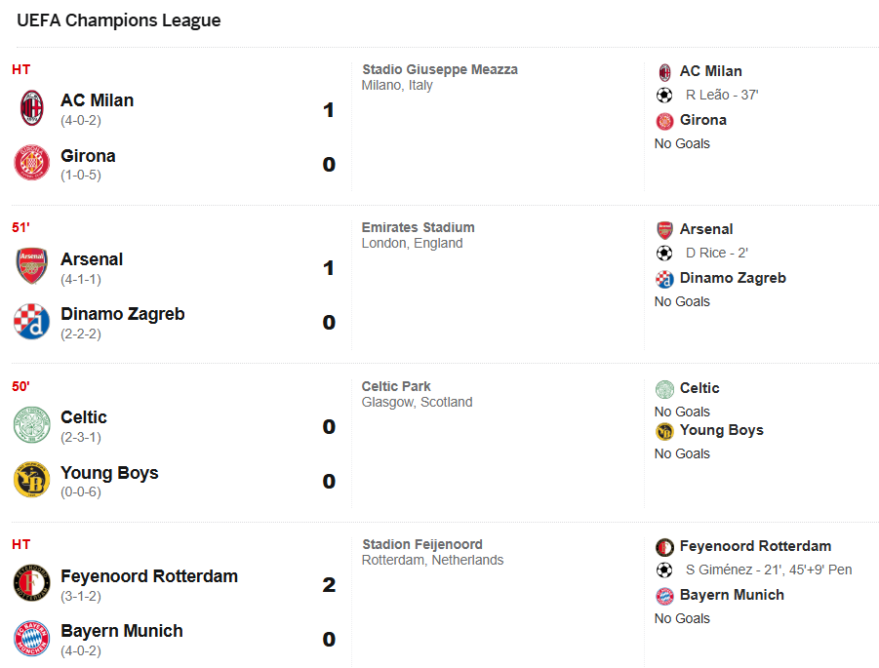Image resolution: width=879 pixels, height=668 pixels.
Task: Click the small Feyenoord crest in goals summary
Action: (x=664, y=546)
